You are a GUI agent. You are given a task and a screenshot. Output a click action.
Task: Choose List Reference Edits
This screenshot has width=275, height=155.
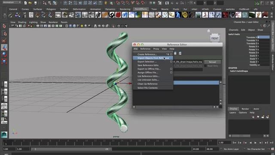[x=148, y=76]
